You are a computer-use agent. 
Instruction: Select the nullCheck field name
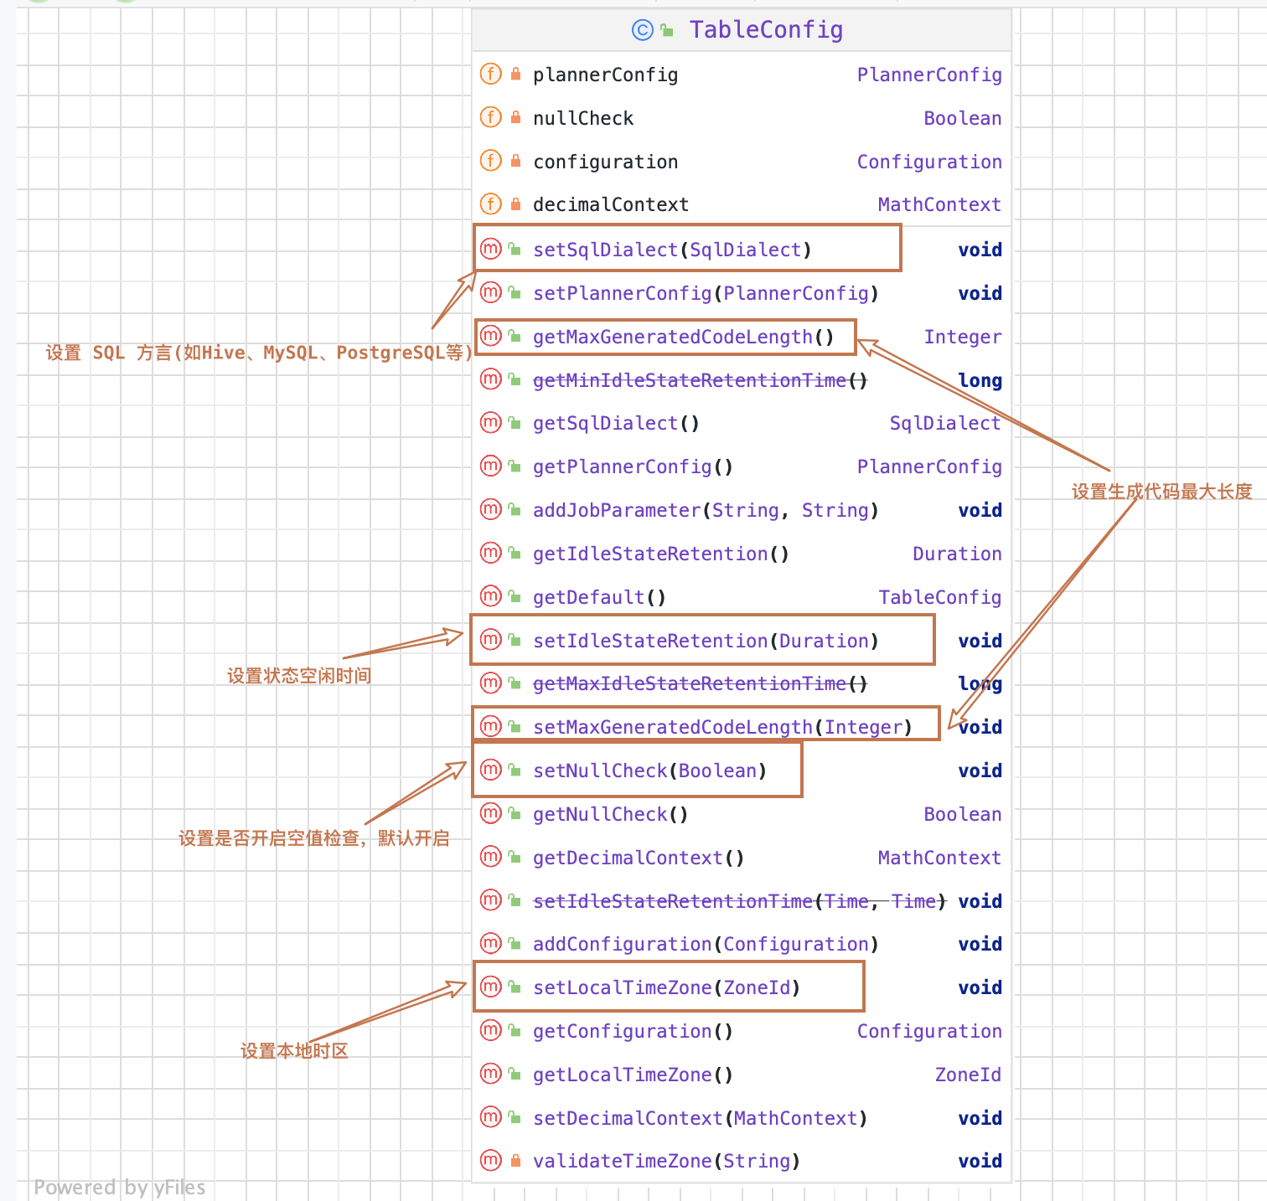tap(583, 118)
